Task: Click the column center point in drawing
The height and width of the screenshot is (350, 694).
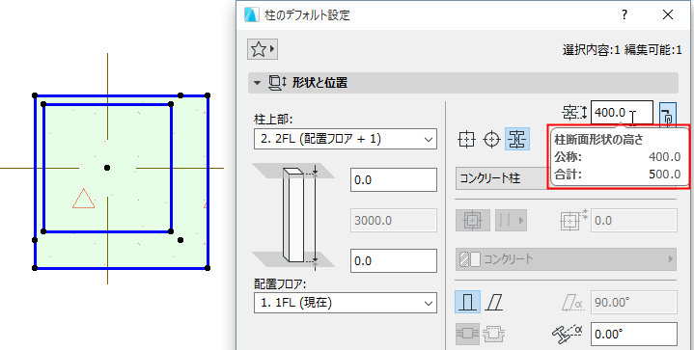Action: tap(107, 168)
